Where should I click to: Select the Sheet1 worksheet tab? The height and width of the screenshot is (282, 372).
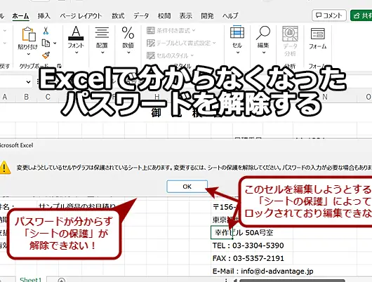pyautogui.click(x=31, y=280)
